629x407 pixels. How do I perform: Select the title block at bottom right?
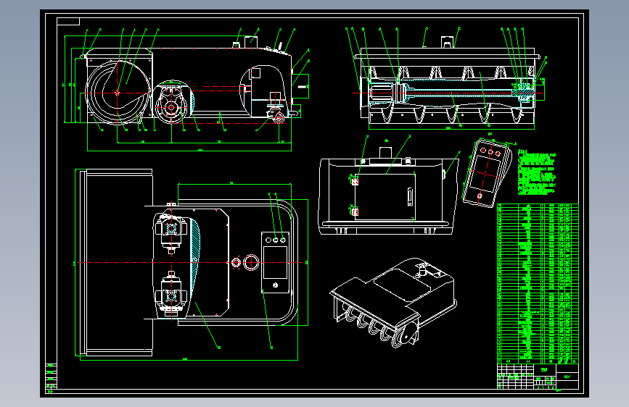pos(538,376)
